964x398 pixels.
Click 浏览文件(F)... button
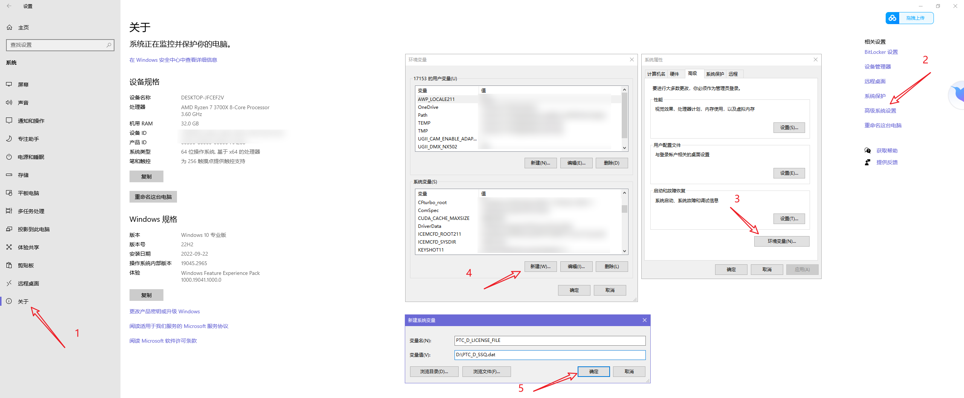[x=486, y=372]
